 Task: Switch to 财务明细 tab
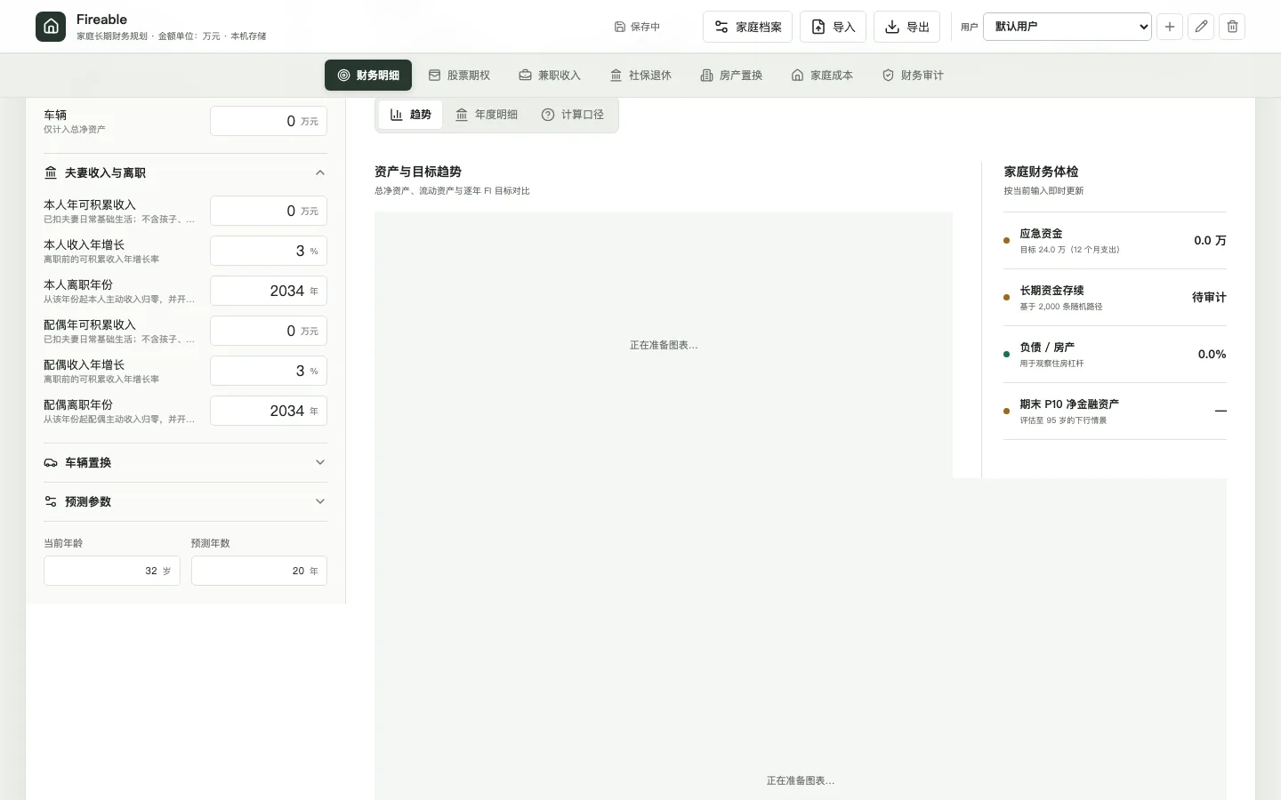[368, 76]
